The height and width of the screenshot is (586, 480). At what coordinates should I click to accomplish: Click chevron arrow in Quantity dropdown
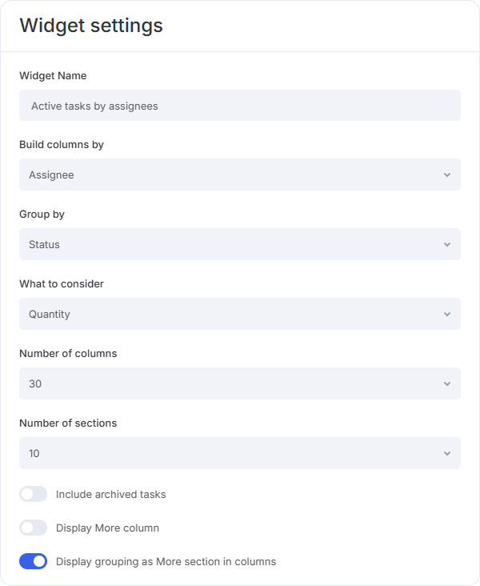click(446, 314)
